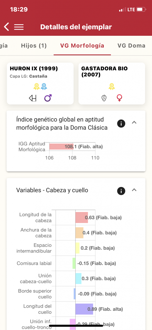Tap the female symbol on GASTADORA BIO card

click(x=119, y=98)
